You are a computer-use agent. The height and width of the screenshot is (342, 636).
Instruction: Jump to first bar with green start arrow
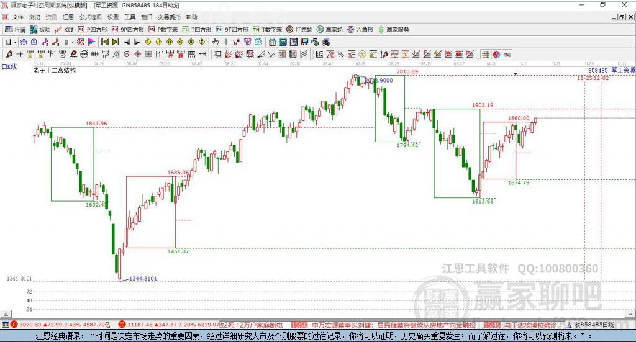(x=105, y=42)
